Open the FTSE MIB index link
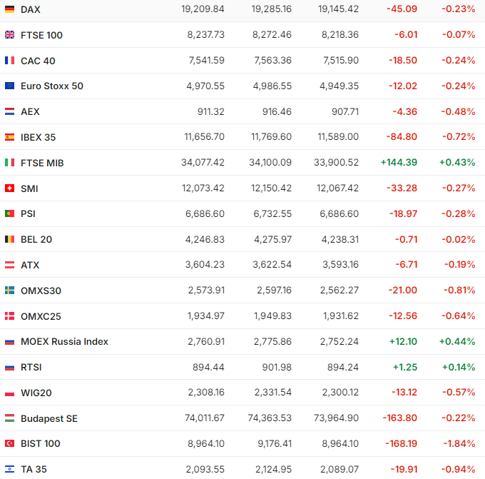485x479 pixels. [x=42, y=163]
